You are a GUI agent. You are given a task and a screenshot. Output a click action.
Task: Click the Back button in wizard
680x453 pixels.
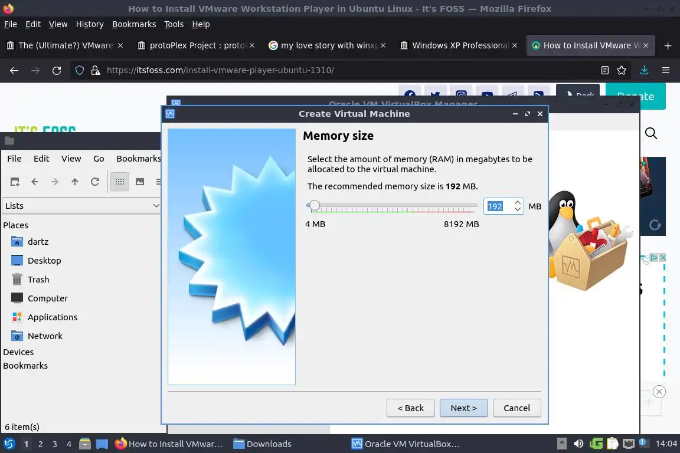pyautogui.click(x=411, y=408)
